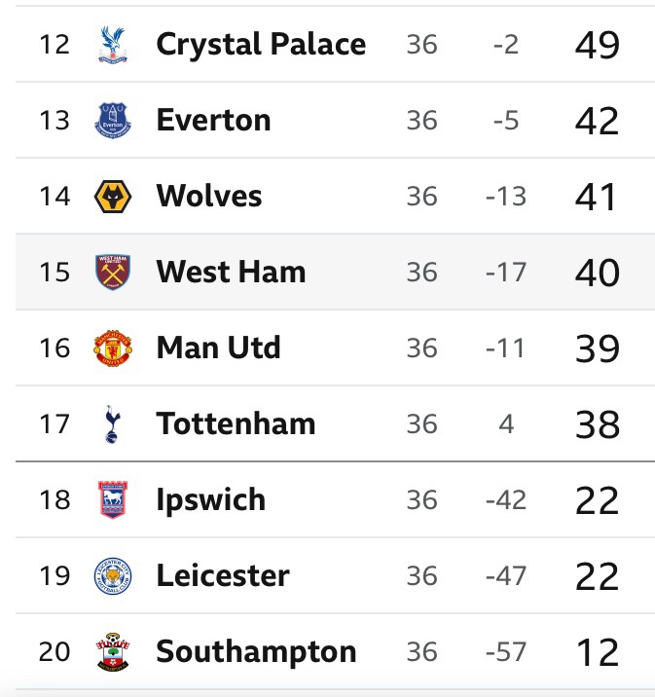The height and width of the screenshot is (697, 655).
Task: Click the Ipswich team name
Action: pyautogui.click(x=210, y=500)
